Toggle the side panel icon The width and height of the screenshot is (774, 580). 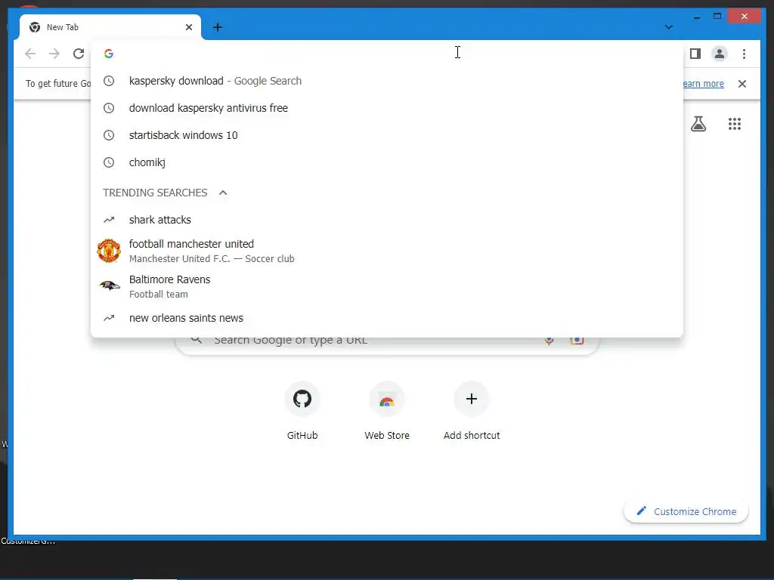(x=695, y=54)
